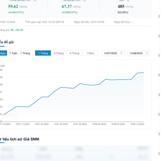Edit the end date field 14/08/2025
The image size is (161, 161).
pos(139,53)
